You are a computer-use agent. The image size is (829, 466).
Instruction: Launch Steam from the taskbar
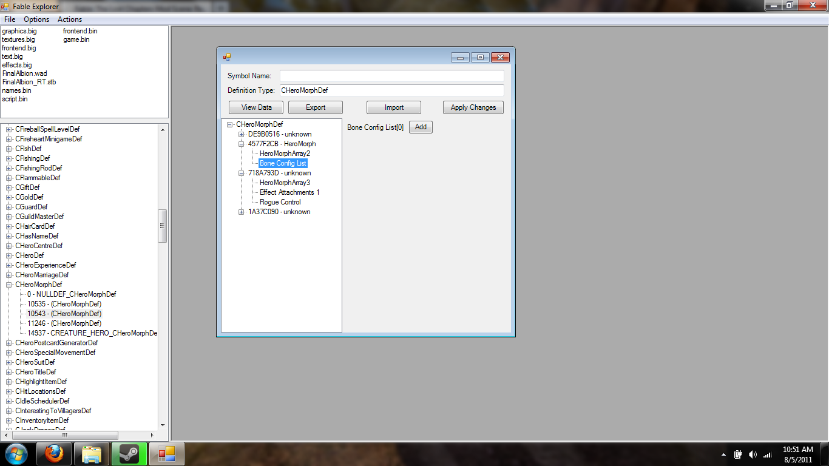[x=129, y=454]
